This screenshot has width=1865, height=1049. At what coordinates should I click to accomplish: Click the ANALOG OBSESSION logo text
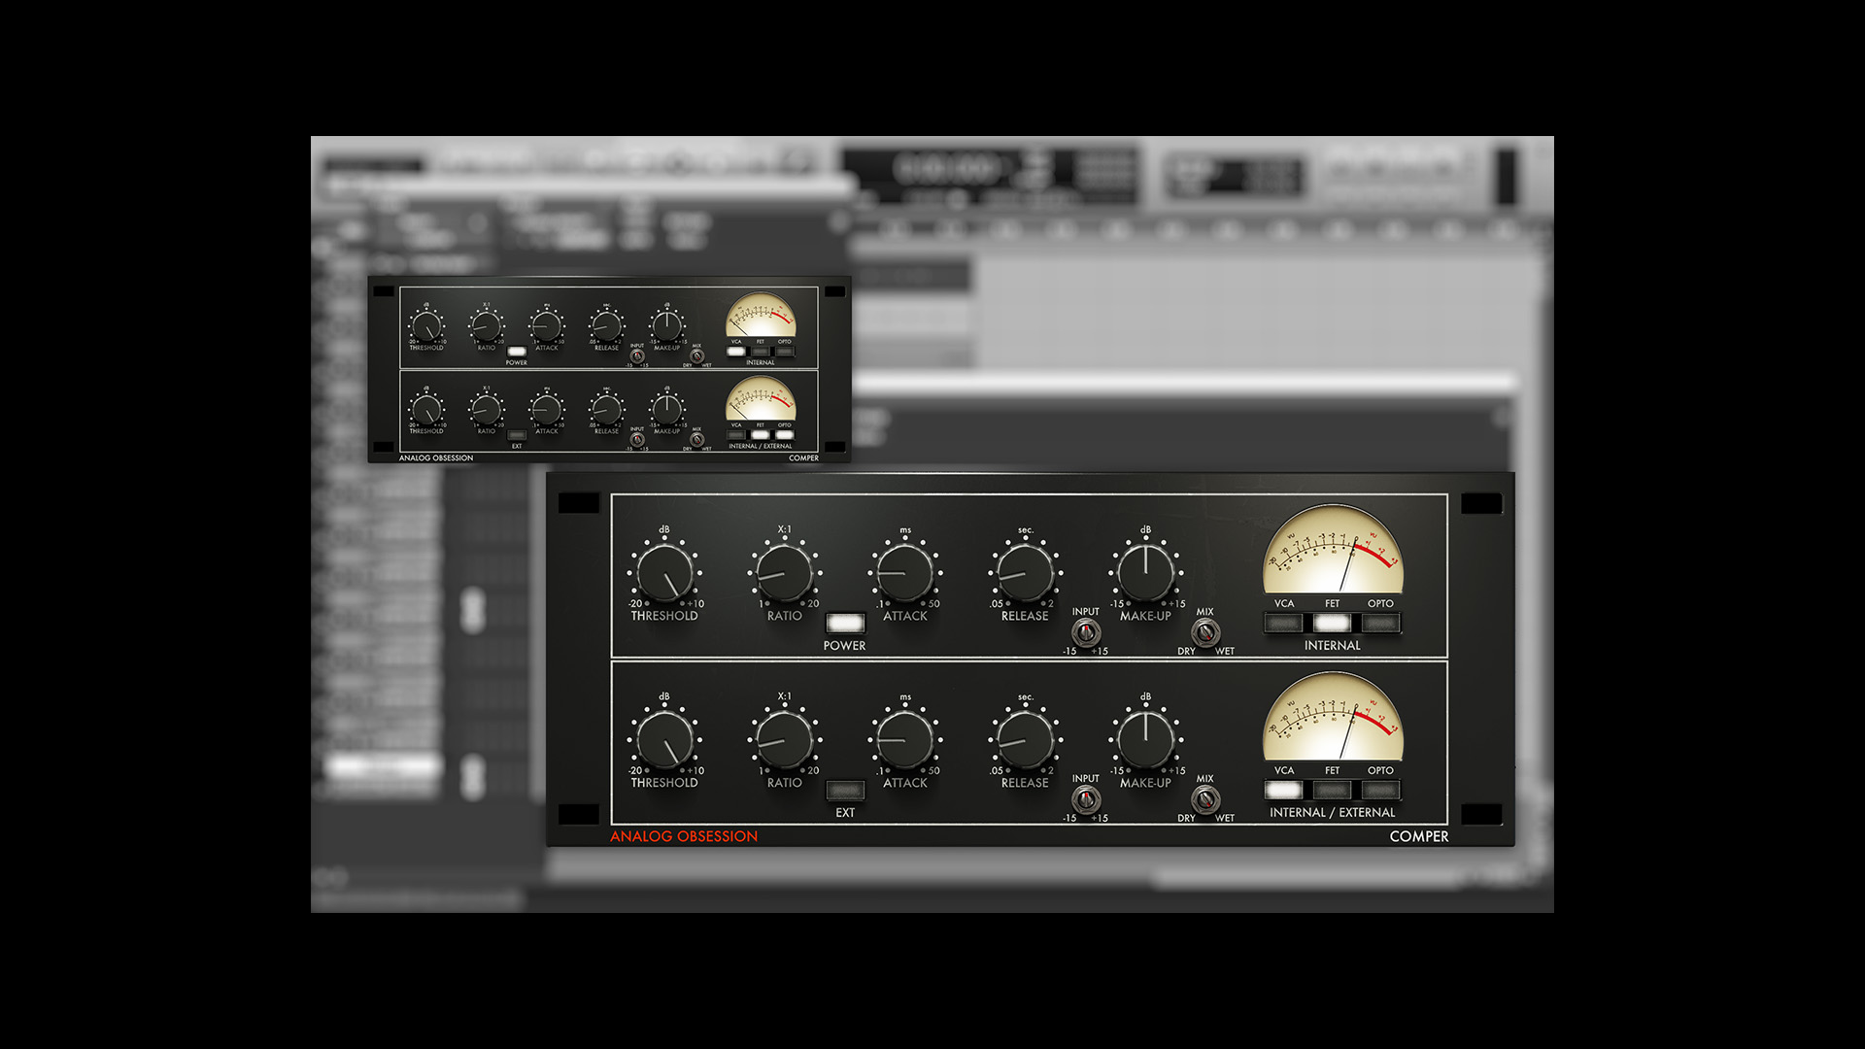coord(683,835)
